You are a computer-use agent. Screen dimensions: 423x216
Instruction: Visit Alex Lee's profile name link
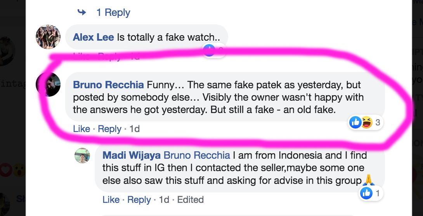(x=93, y=37)
